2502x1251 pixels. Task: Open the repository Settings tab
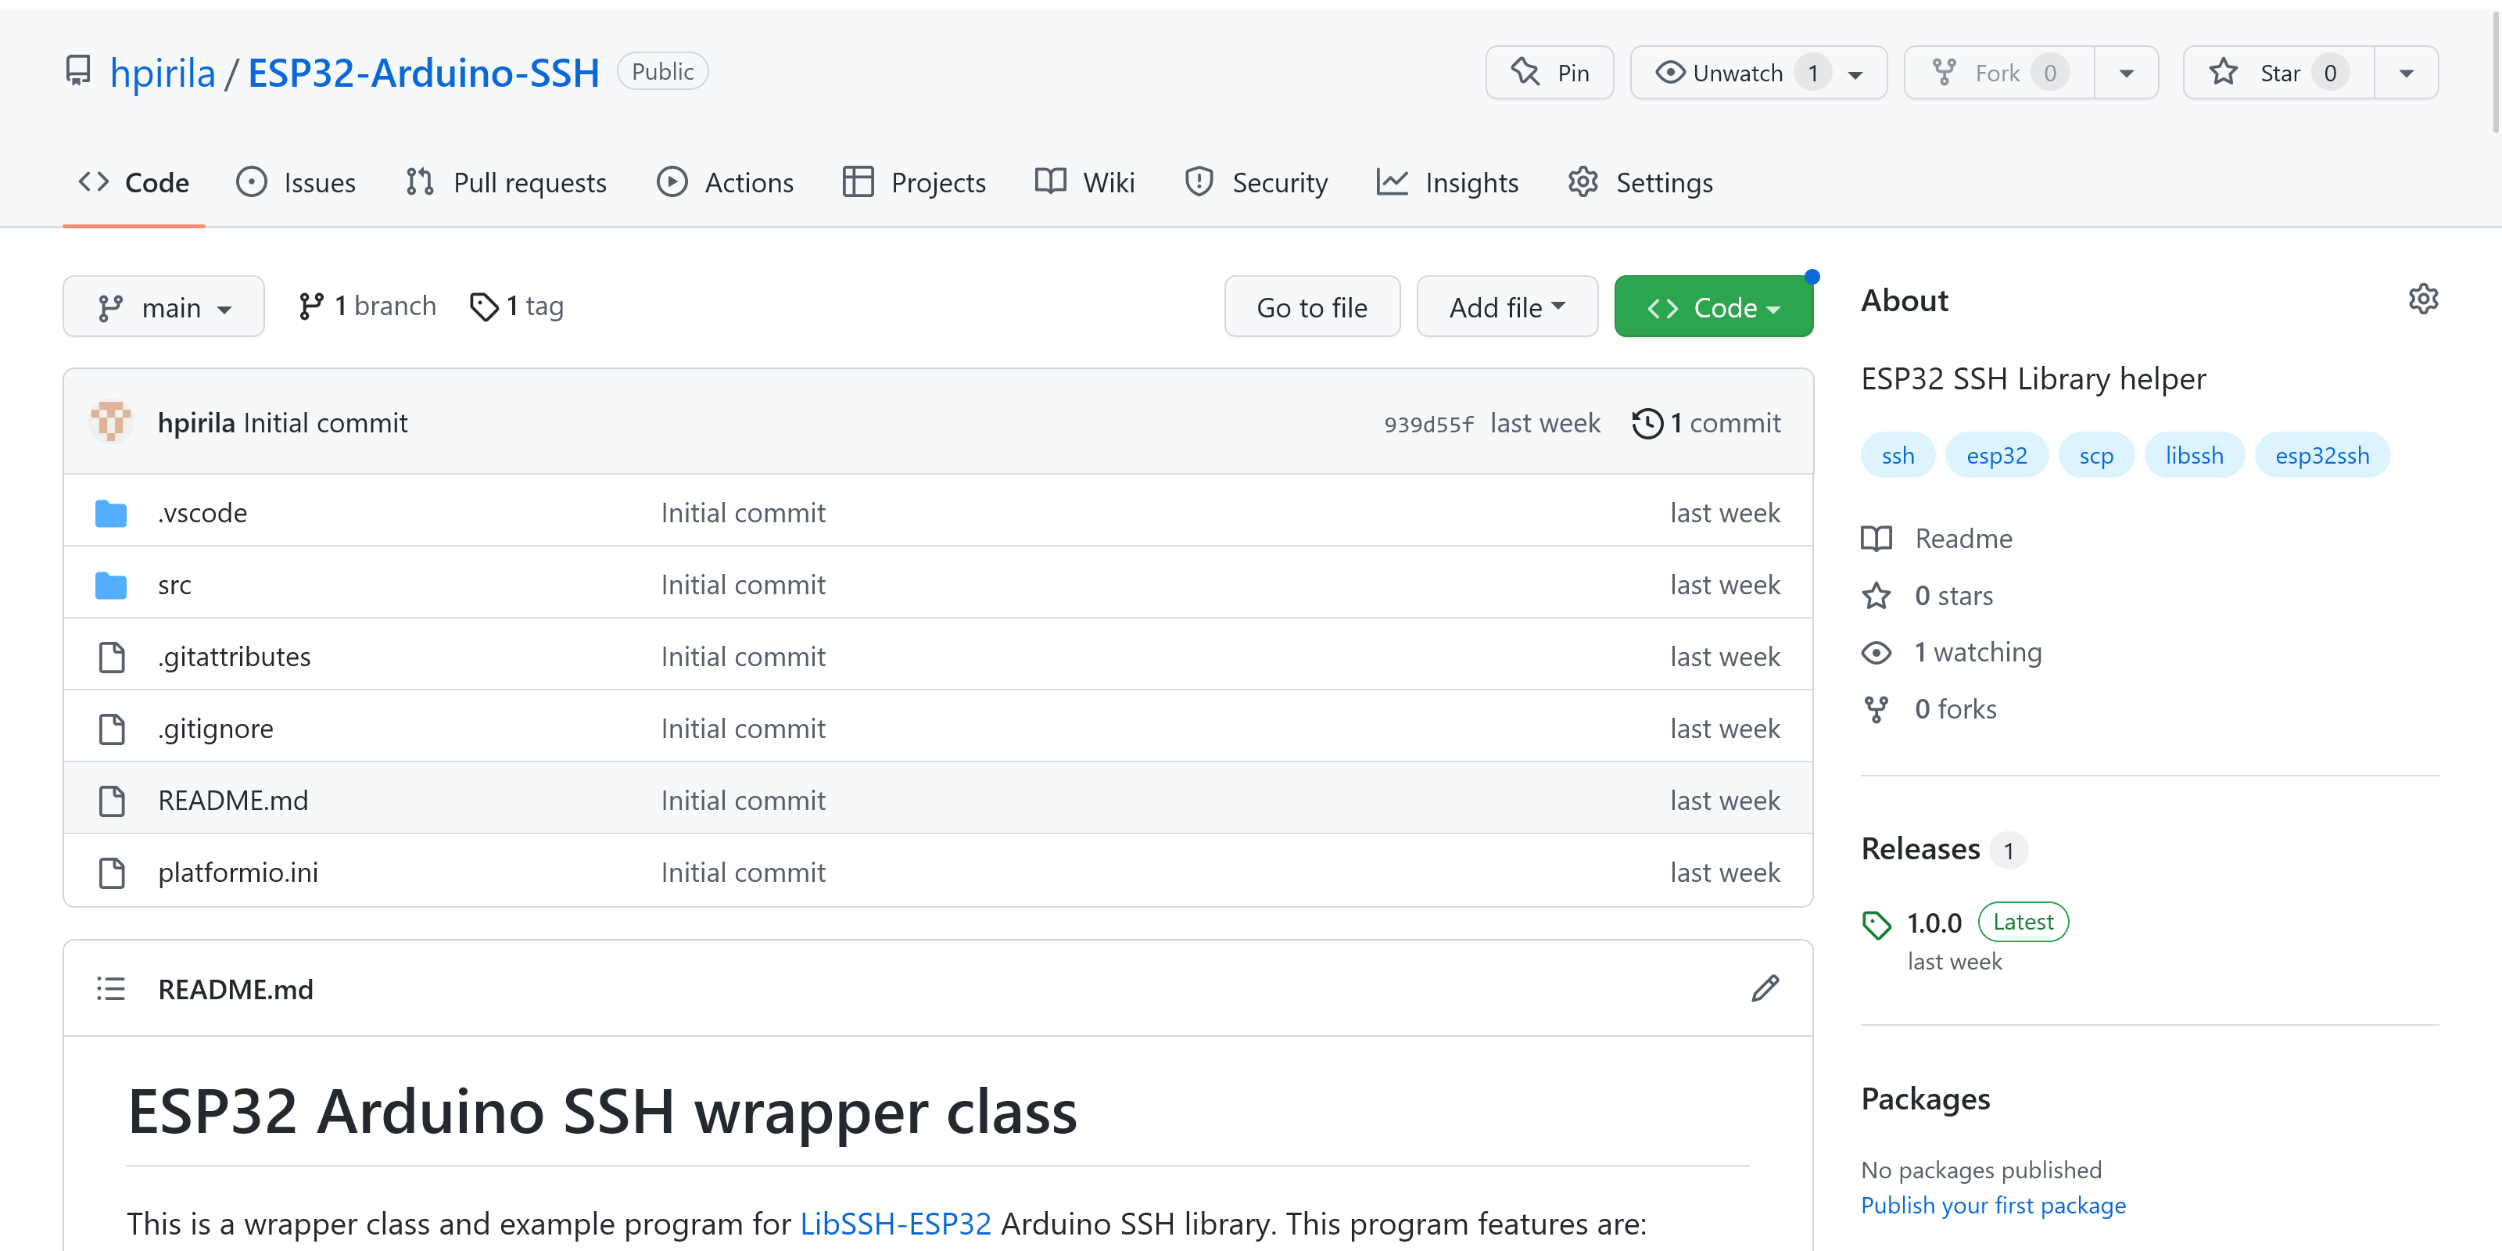point(1640,183)
